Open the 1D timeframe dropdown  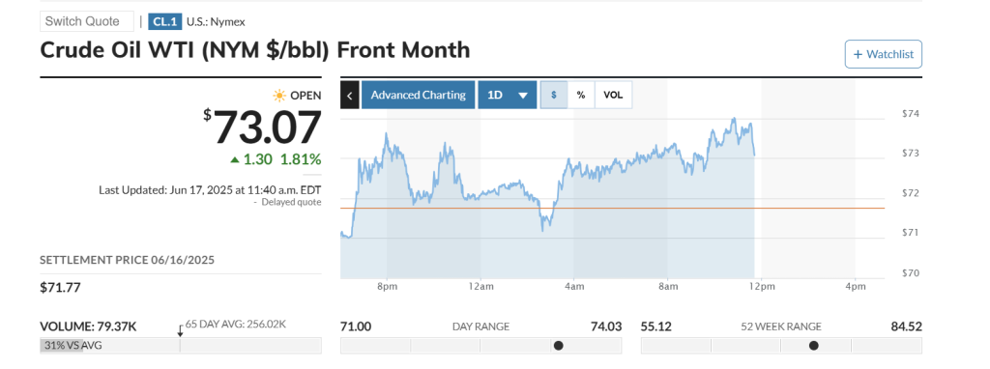(507, 95)
